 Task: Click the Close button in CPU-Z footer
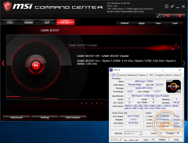coord(176,140)
